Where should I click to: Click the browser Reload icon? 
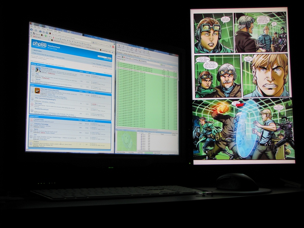tap(40, 31)
